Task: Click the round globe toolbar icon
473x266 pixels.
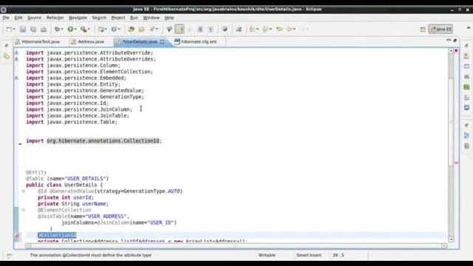Action: point(225,30)
